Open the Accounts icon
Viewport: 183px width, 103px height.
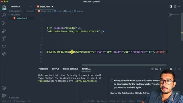(x=4, y=88)
